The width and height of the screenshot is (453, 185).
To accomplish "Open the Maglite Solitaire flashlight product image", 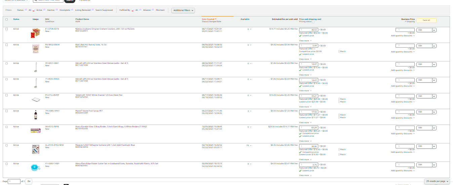I will coord(36,149).
